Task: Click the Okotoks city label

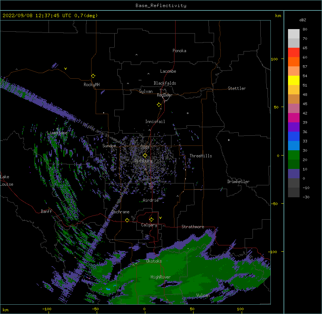Action: point(154,261)
